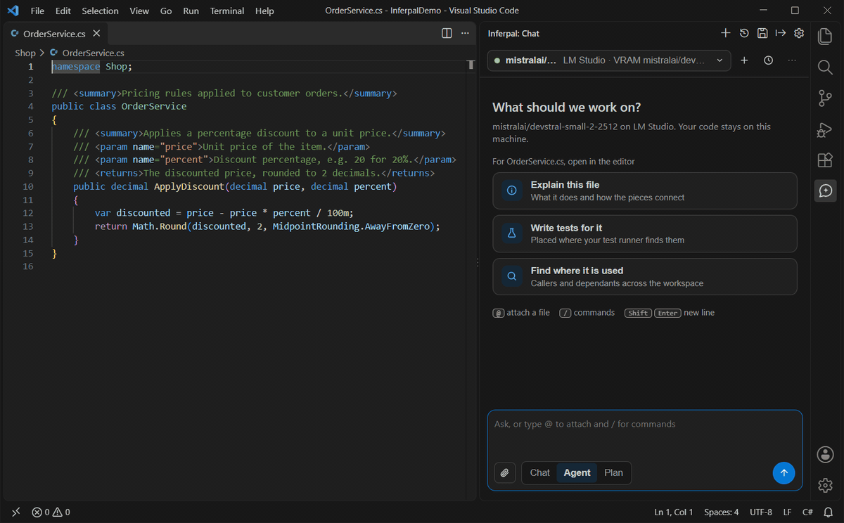
Task: Open the Selection menu
Action: (x=100, y=11)
